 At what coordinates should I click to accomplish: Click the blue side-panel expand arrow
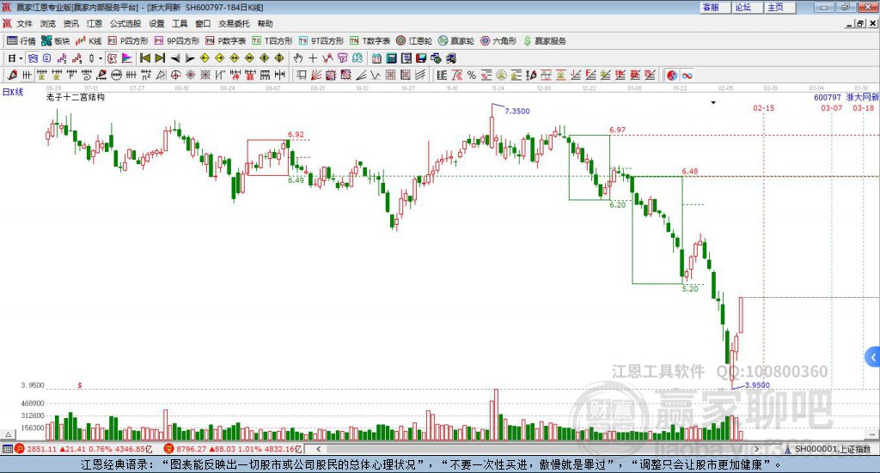[873, 357]
